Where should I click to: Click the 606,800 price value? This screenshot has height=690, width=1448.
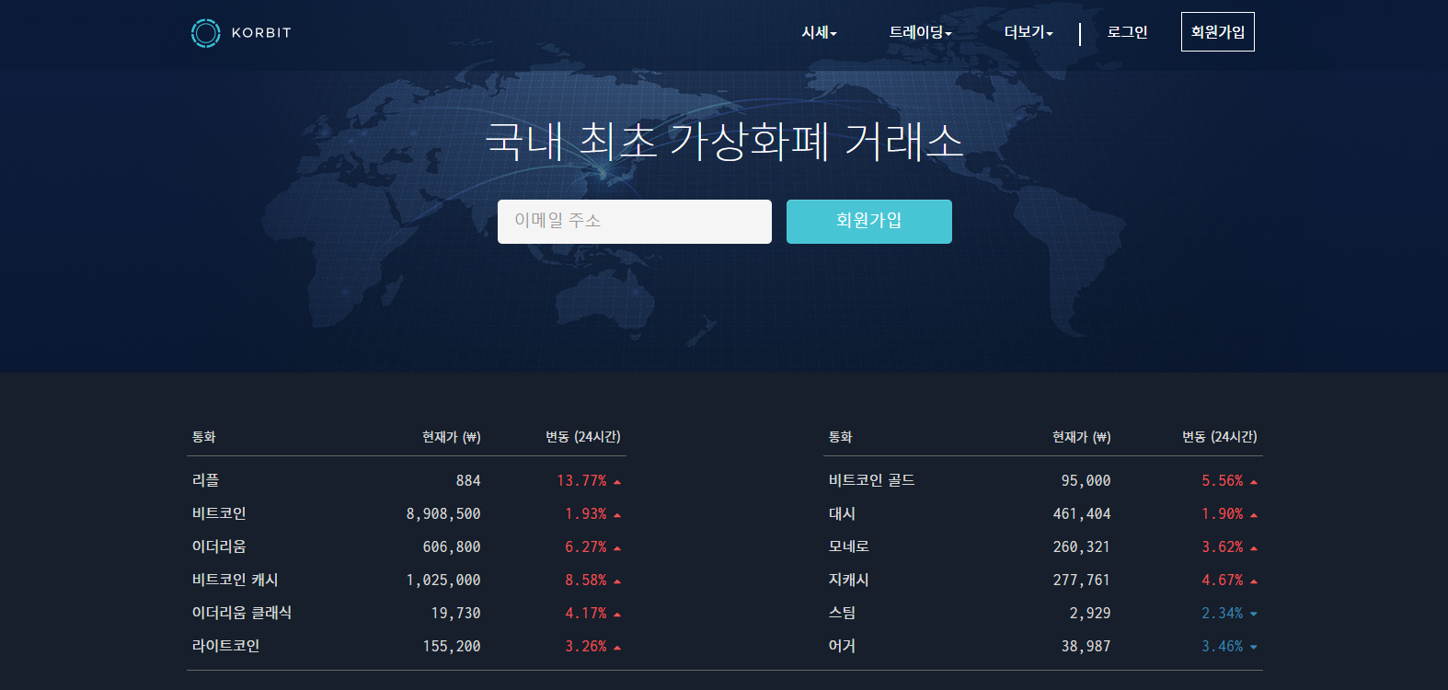pyautogui.click(x=452, y=547)
